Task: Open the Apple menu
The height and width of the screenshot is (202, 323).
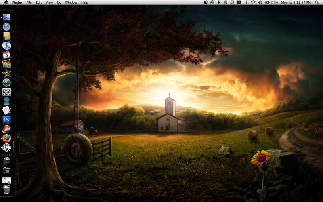Action: (6, 2)
